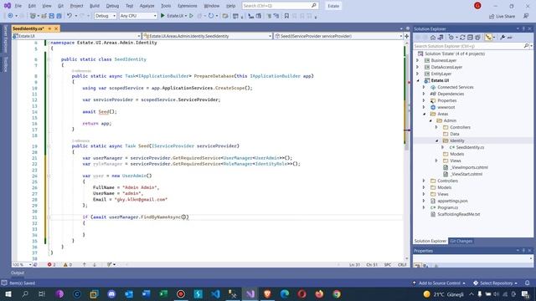Open the feedback icon beside Live Share
The width and height of the screenshot is (536, 301).
coord(526,16)
